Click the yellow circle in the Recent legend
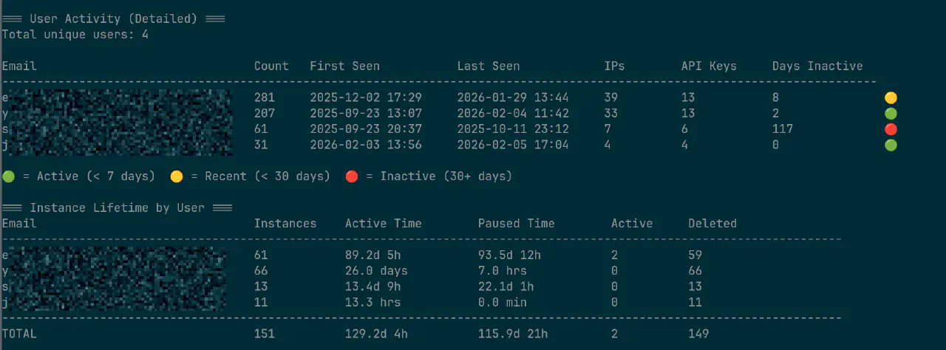 (177, 176)
